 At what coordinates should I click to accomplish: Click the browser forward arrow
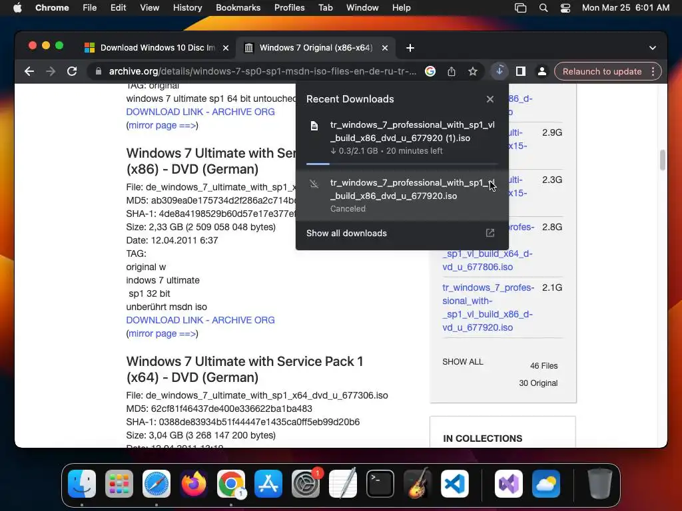51,71
